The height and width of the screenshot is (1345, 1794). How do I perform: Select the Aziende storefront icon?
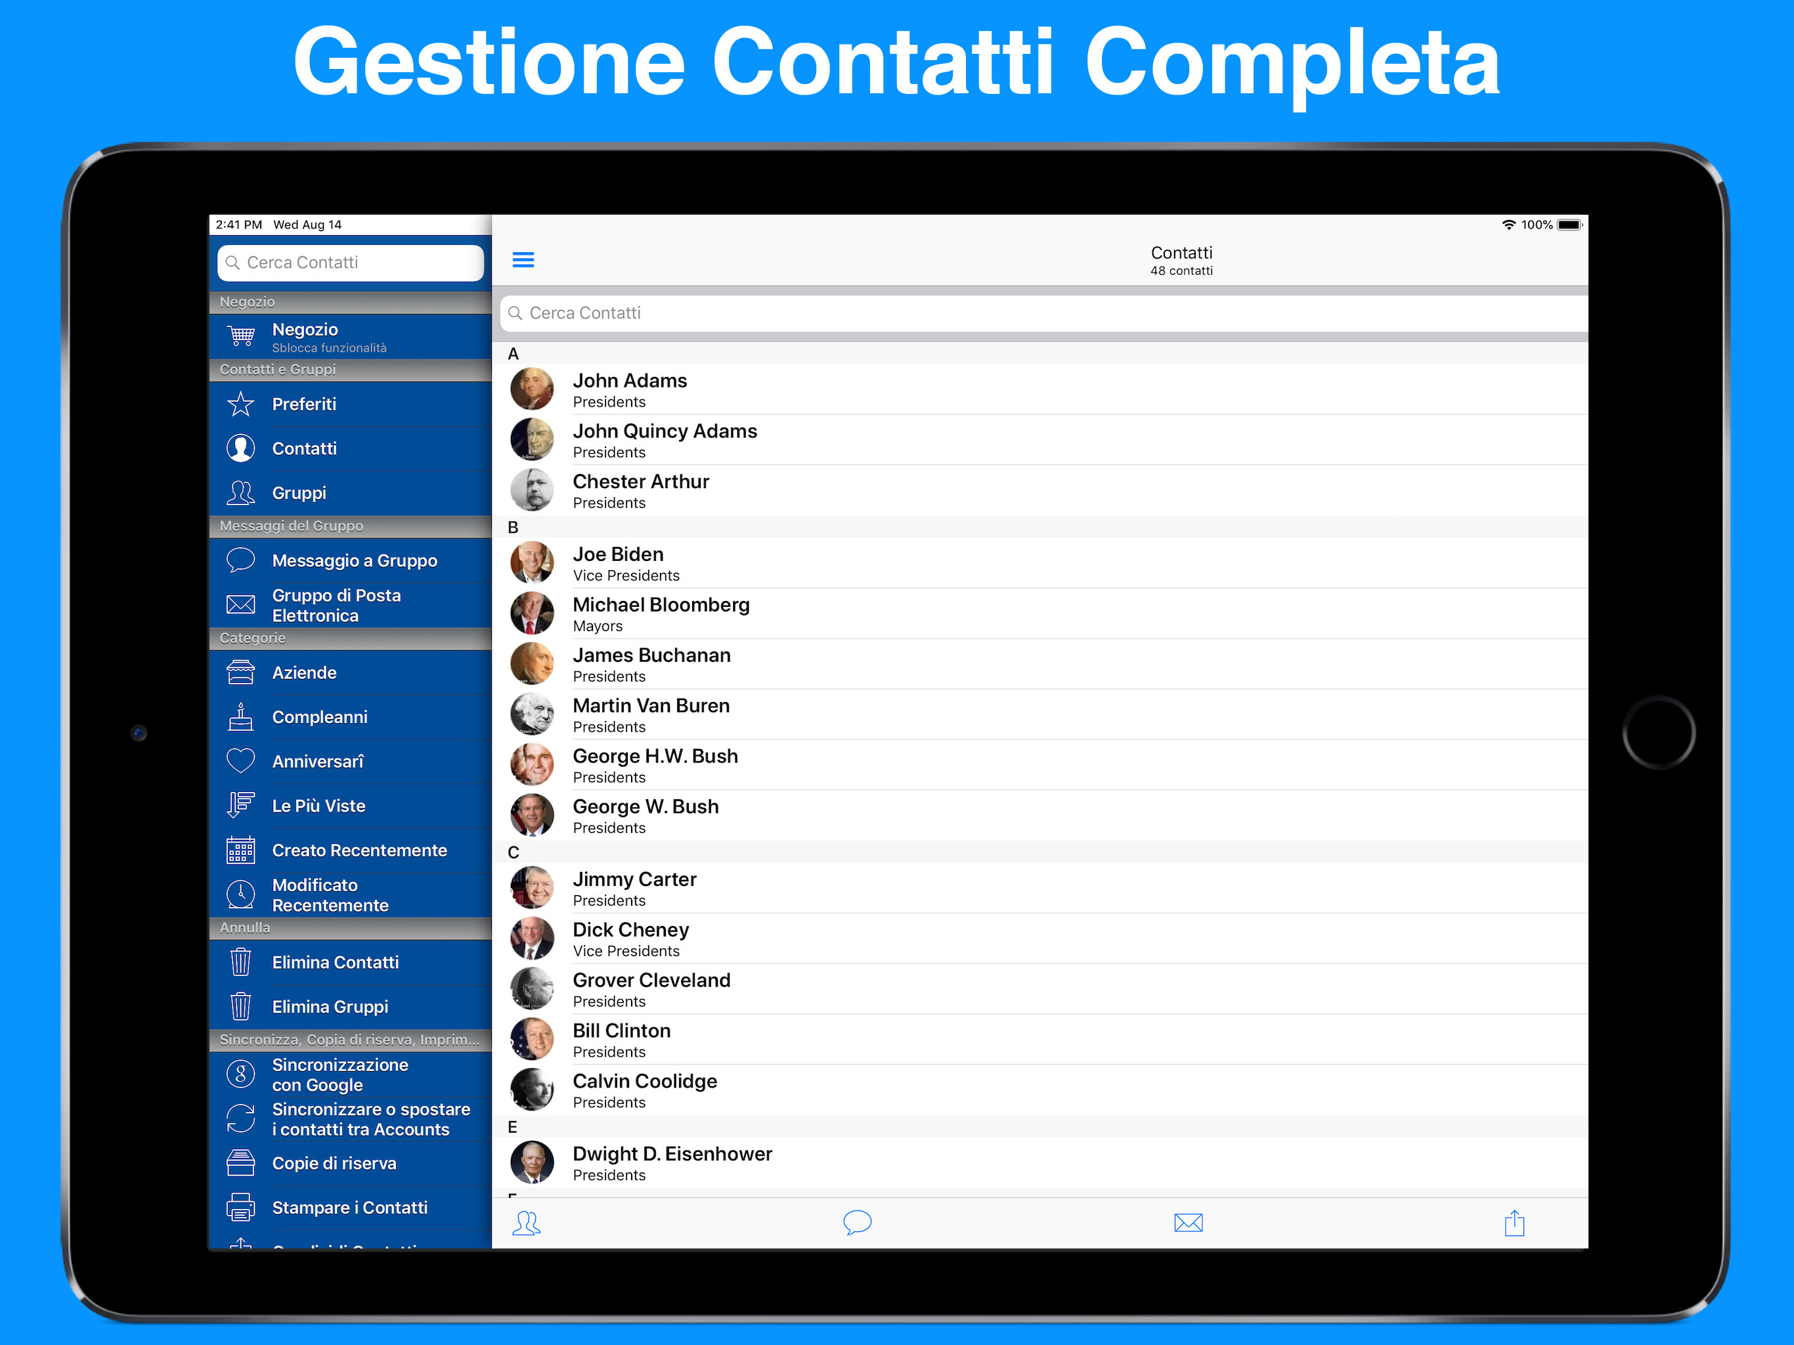241,672
